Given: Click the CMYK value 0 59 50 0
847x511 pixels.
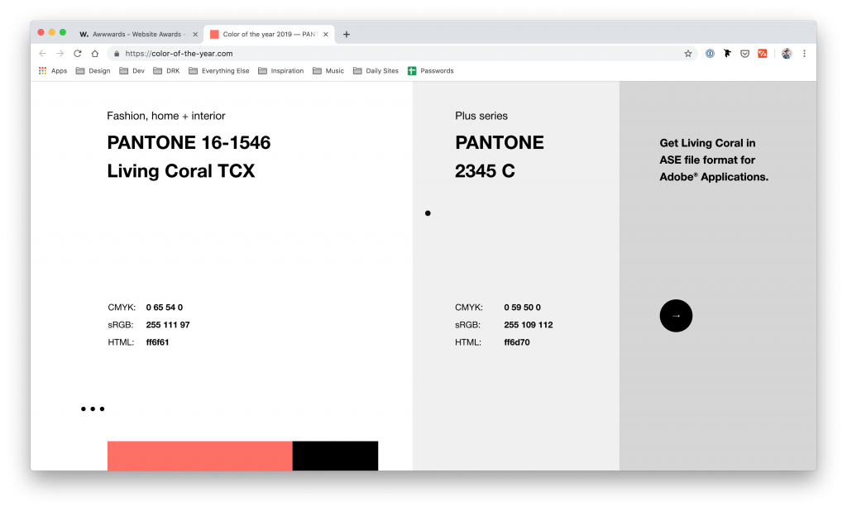Looking at the screenshot, I should [x=523, y=308].
